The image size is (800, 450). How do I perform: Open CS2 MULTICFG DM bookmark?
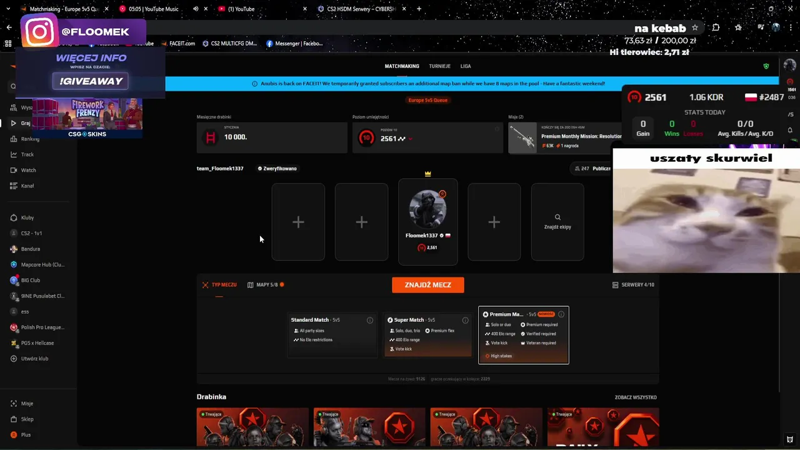click(x=230, y=44)
